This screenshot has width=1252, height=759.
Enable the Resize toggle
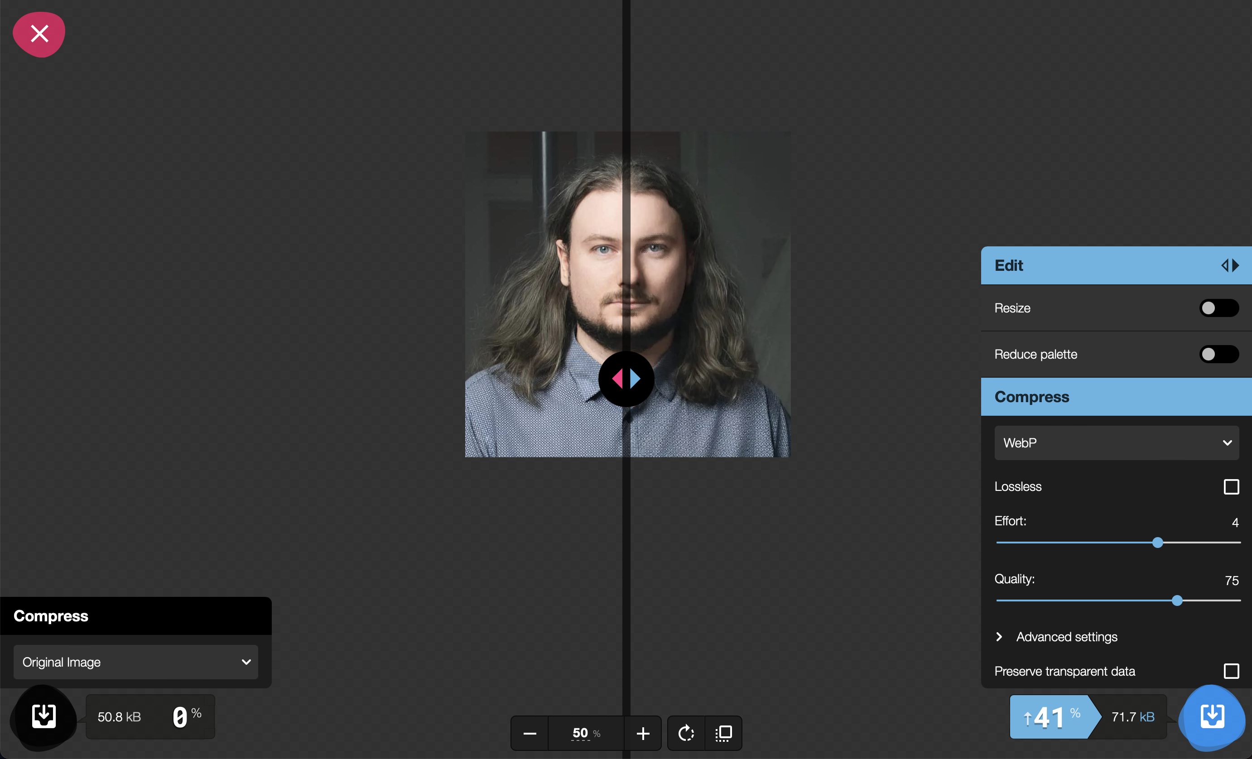(1218, 308)
